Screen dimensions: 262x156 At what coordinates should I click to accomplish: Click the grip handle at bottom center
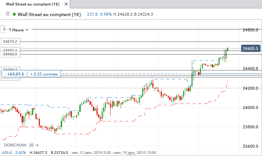point(131,155)
